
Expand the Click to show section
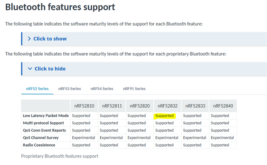tap(144, 39)
